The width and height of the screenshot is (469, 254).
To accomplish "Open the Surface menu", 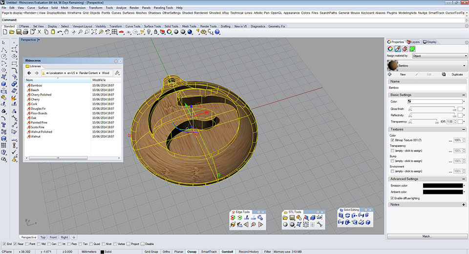I will pyautogui.click(x=43, y=8).
